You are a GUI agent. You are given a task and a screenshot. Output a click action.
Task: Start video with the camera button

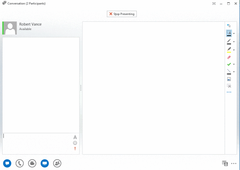click(x=32, y=163)
